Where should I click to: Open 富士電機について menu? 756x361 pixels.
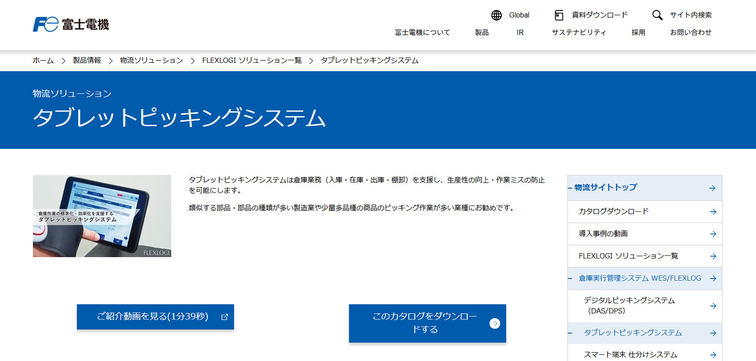[x=422, y=32]
